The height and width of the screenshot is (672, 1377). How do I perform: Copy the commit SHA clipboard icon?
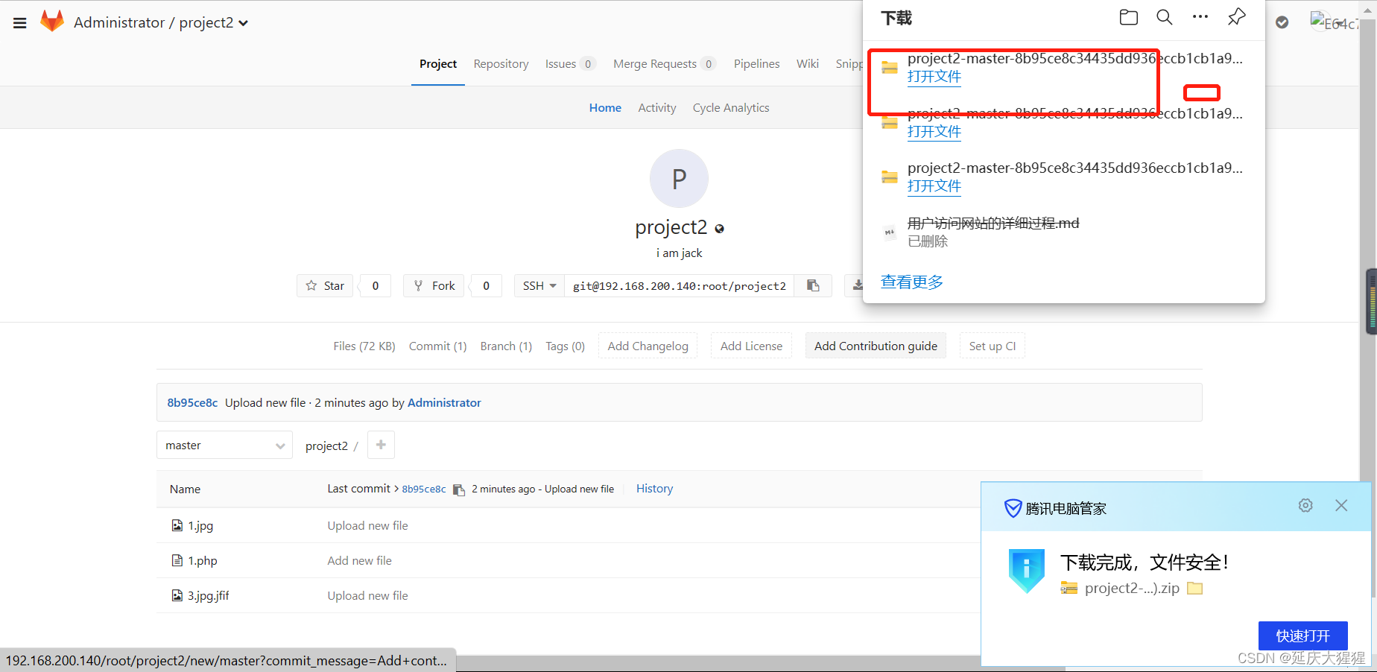459,489
